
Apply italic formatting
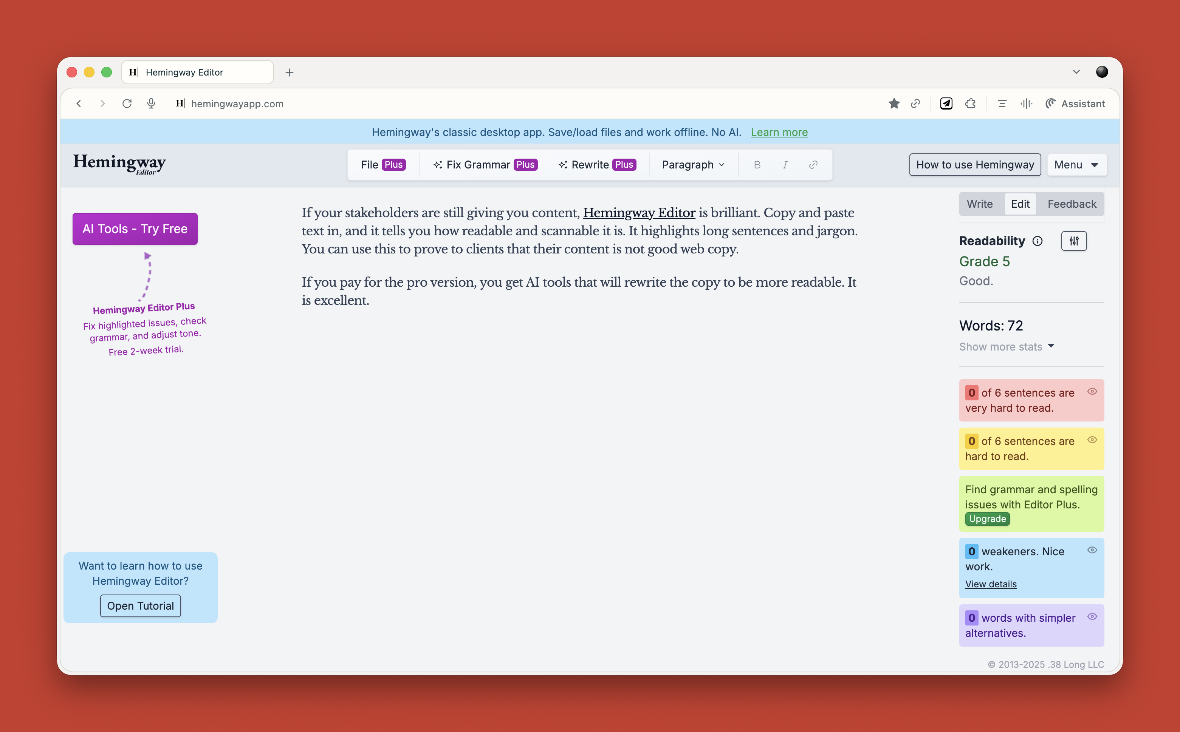[x=785, y=165]
